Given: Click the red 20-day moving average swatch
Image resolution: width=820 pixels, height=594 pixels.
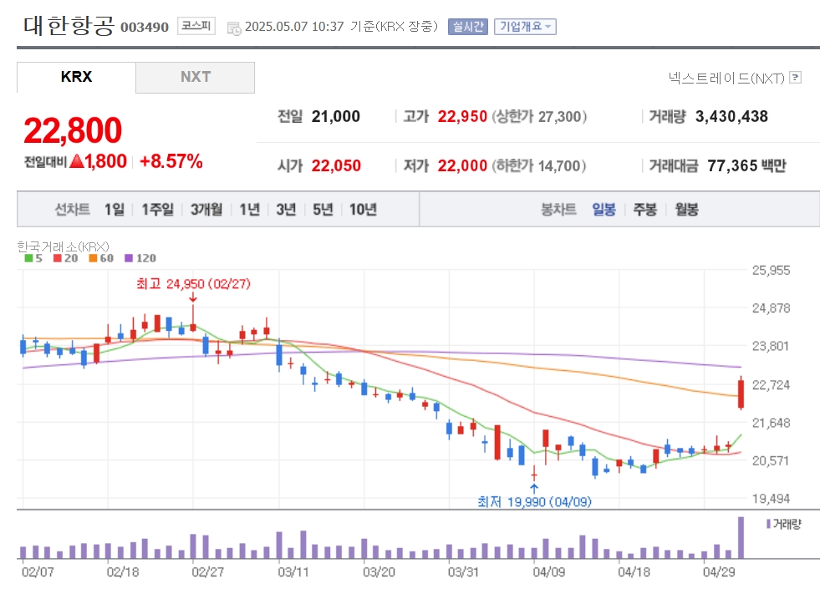Looking at the screenshot, I should (58, 258).
